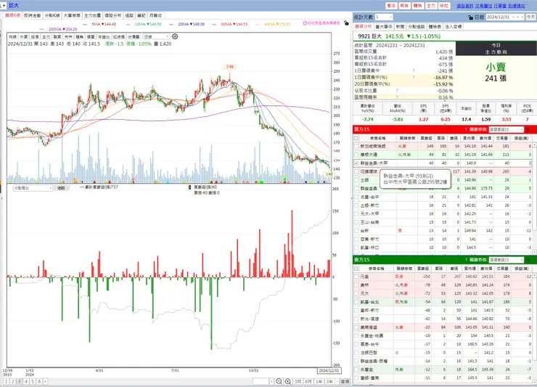Open the small dropdown arrow after 3年
Screen dimensions: 537x387
coord(337,381)
